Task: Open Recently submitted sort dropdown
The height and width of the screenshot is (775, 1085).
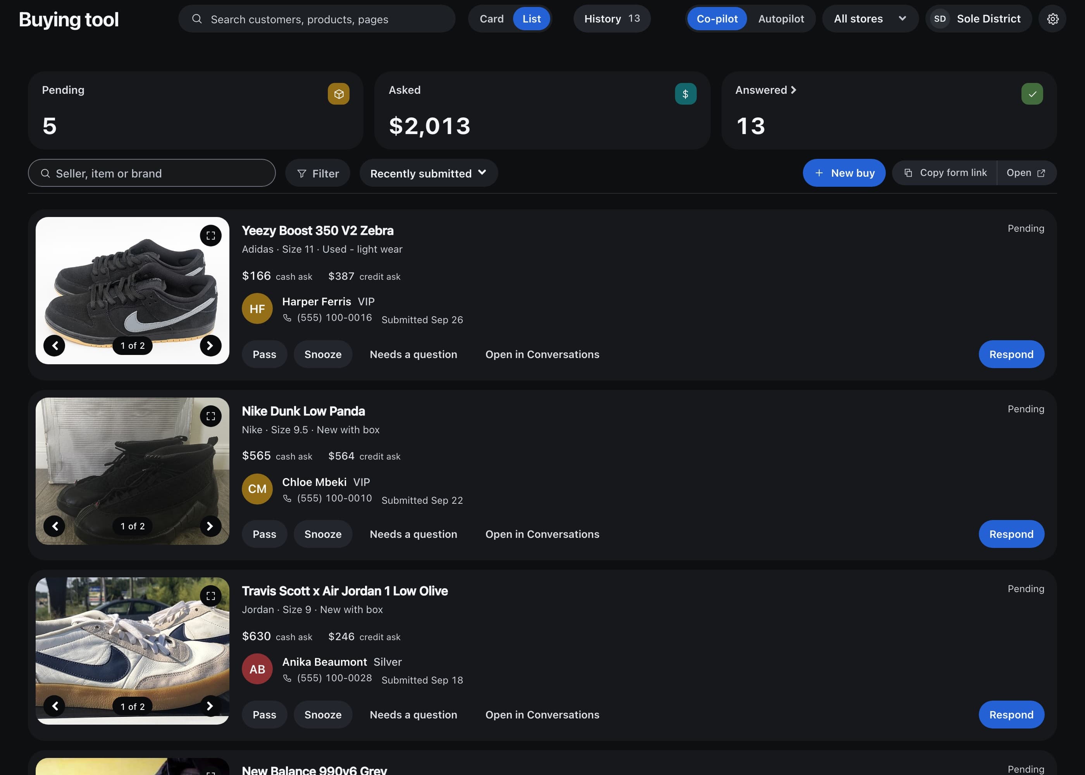Action: point(429,173)
